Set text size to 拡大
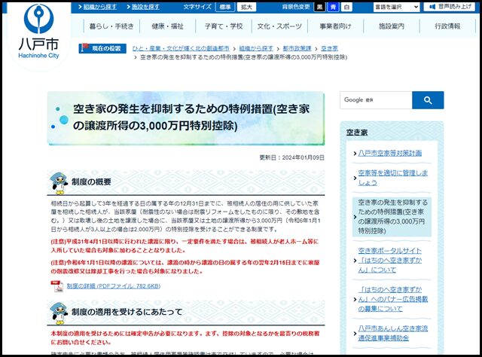The width and height of the screenshot is (482, 357). tap(246, 7)
